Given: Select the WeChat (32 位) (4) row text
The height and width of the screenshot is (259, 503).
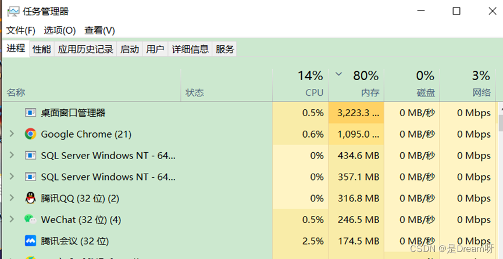Looking at the screenshot, I should point(81,220).
